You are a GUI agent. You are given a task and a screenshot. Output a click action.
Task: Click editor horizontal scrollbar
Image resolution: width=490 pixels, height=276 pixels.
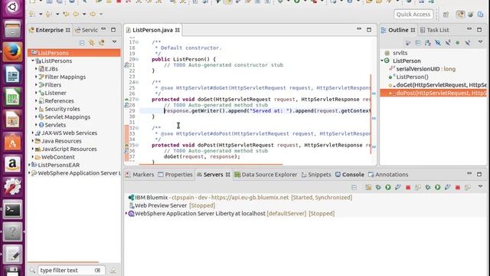[x=211, y=163]
